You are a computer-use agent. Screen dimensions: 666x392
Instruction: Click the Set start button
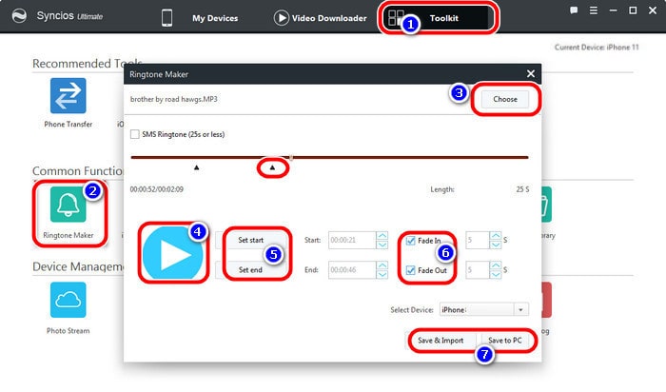(250, 240)
